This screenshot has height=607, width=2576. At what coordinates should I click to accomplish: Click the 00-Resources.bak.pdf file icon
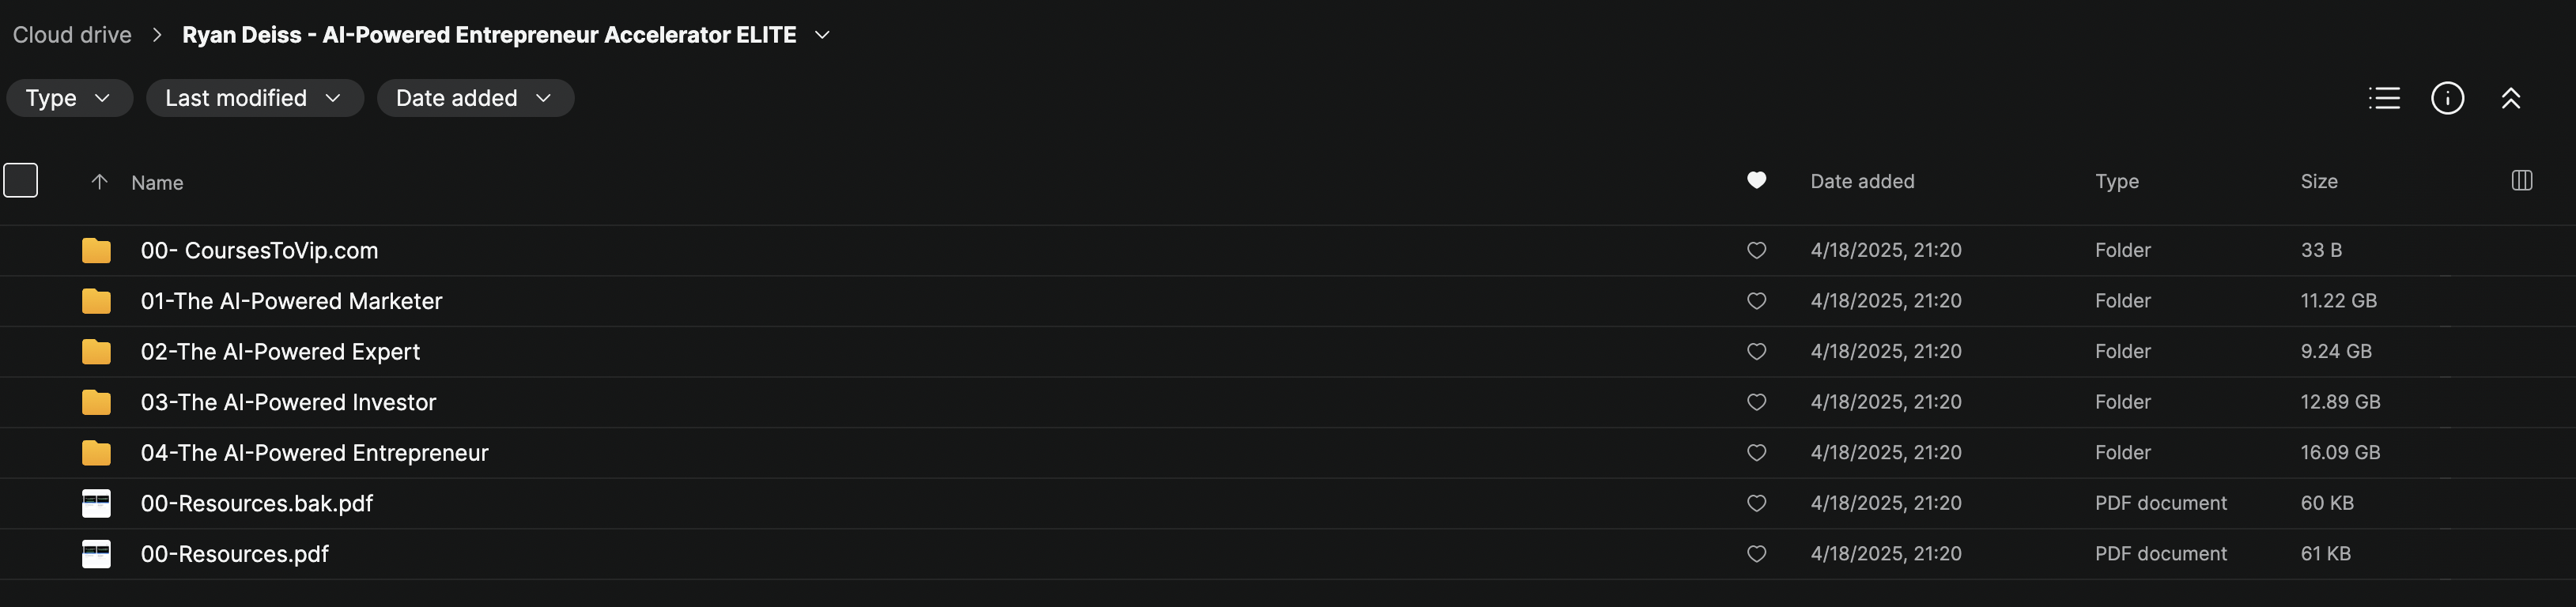coord(96,503)
